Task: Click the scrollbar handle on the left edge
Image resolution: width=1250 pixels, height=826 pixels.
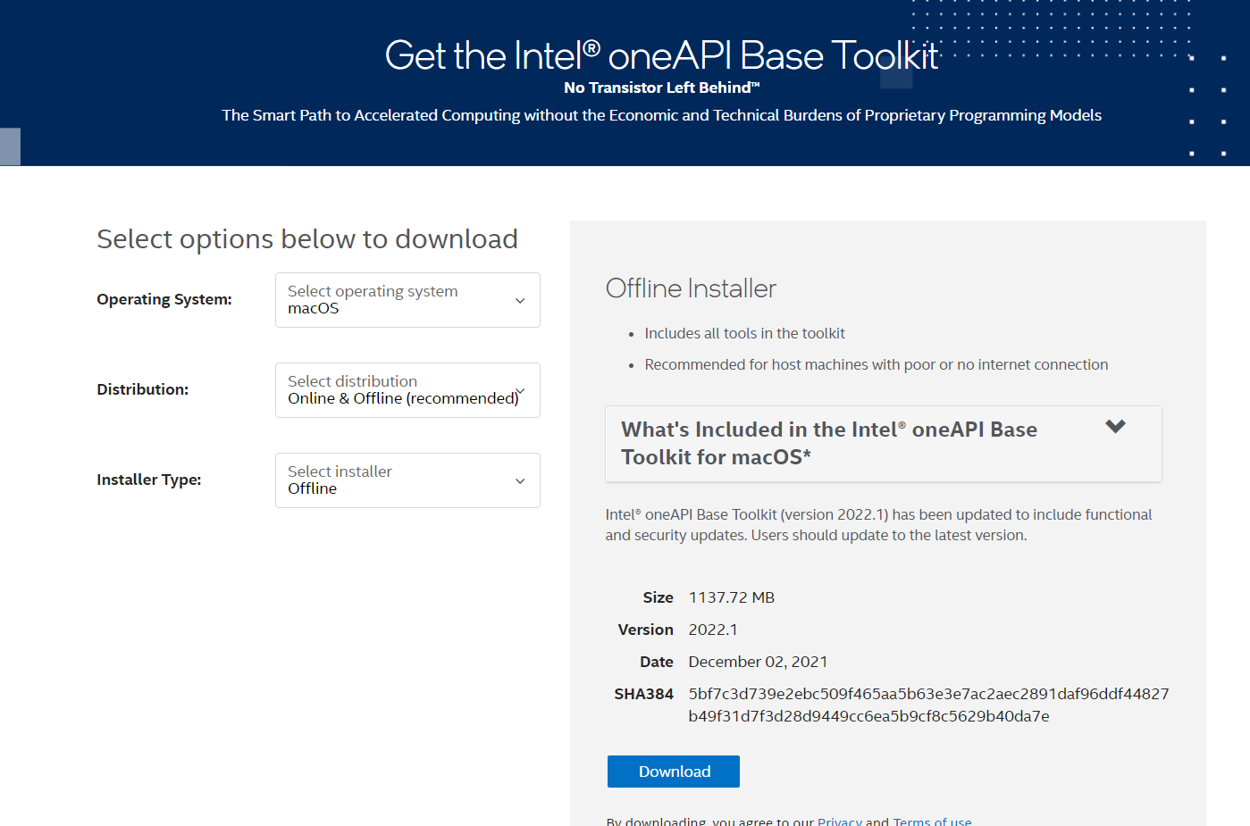Action: [9, 146]
